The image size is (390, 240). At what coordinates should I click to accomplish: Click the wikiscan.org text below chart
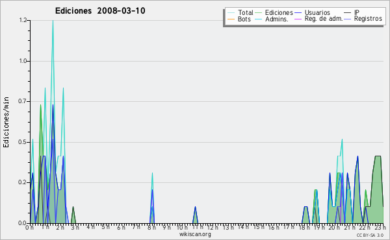point(195,234)
